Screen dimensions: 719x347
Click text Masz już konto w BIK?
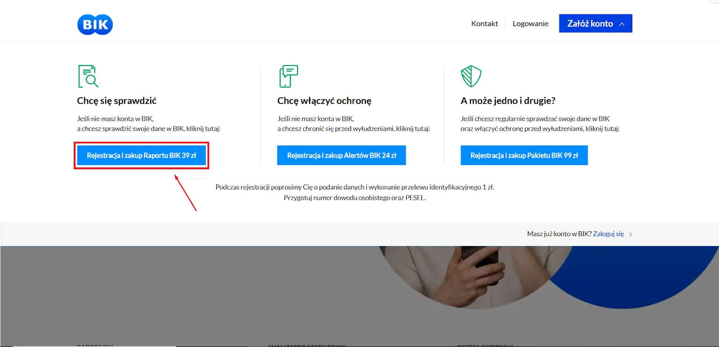559,234
